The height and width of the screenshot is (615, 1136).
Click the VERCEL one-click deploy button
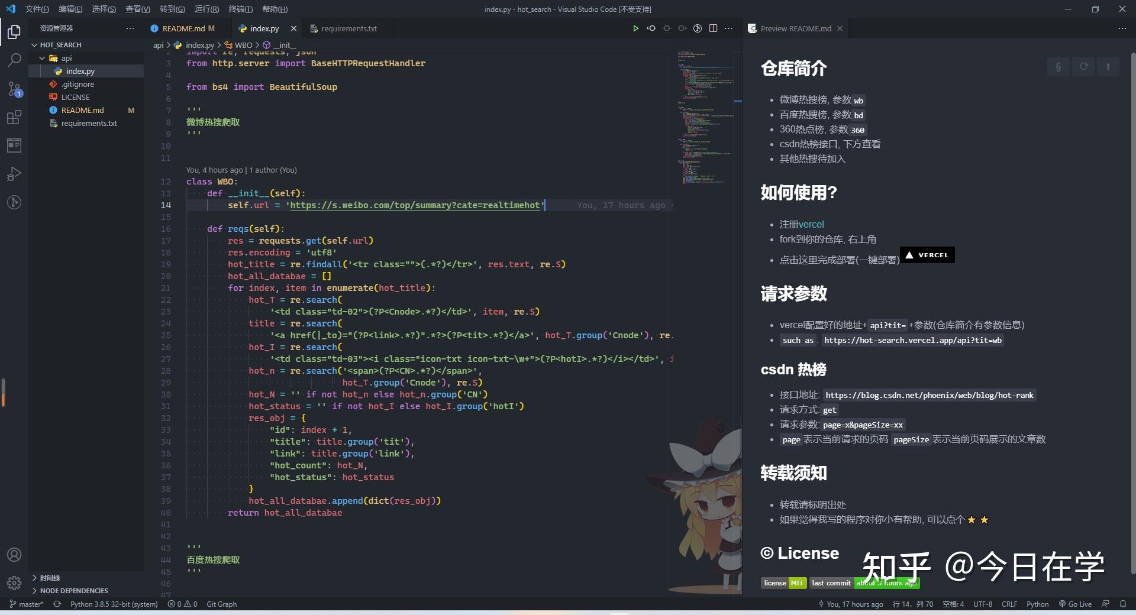pyautogui.click(x=927, y=254)
